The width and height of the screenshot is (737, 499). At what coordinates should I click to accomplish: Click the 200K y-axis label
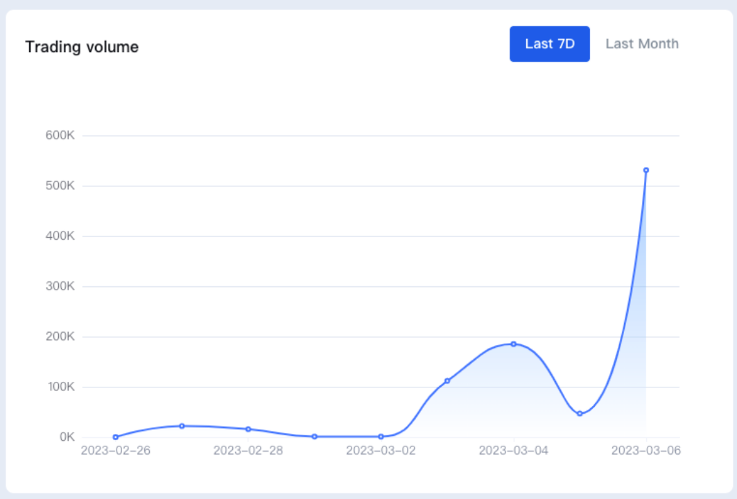(60, 336)
